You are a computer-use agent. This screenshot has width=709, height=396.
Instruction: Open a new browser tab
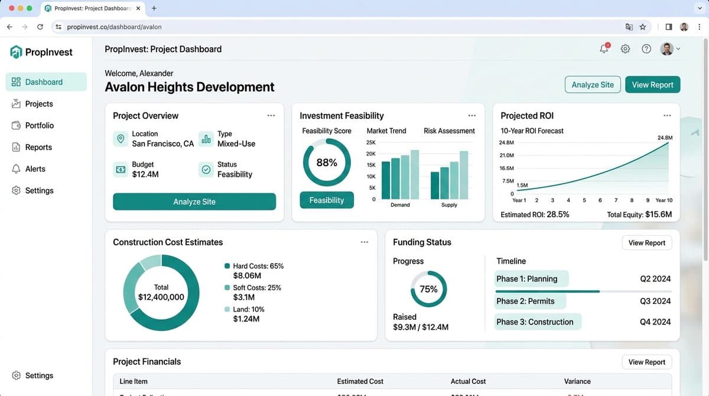(x=154, y=9)
